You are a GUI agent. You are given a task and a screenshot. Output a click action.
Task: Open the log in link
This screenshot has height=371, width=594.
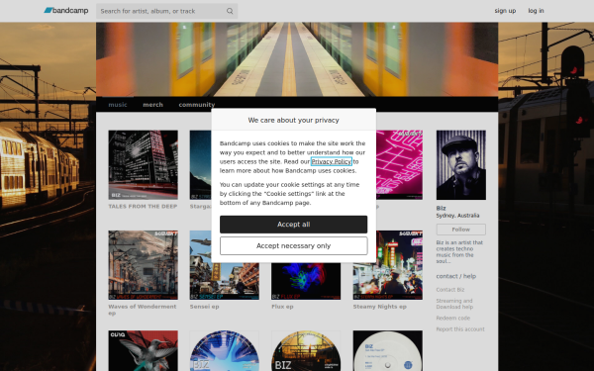tap(536, 11)
